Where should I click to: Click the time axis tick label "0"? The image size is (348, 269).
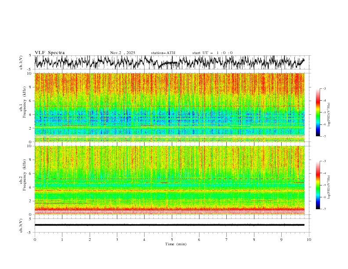35,240
